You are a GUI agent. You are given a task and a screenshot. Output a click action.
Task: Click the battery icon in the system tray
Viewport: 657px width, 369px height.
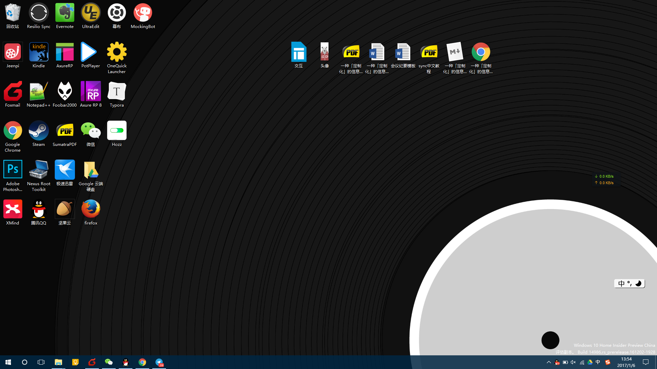point(565,362)
